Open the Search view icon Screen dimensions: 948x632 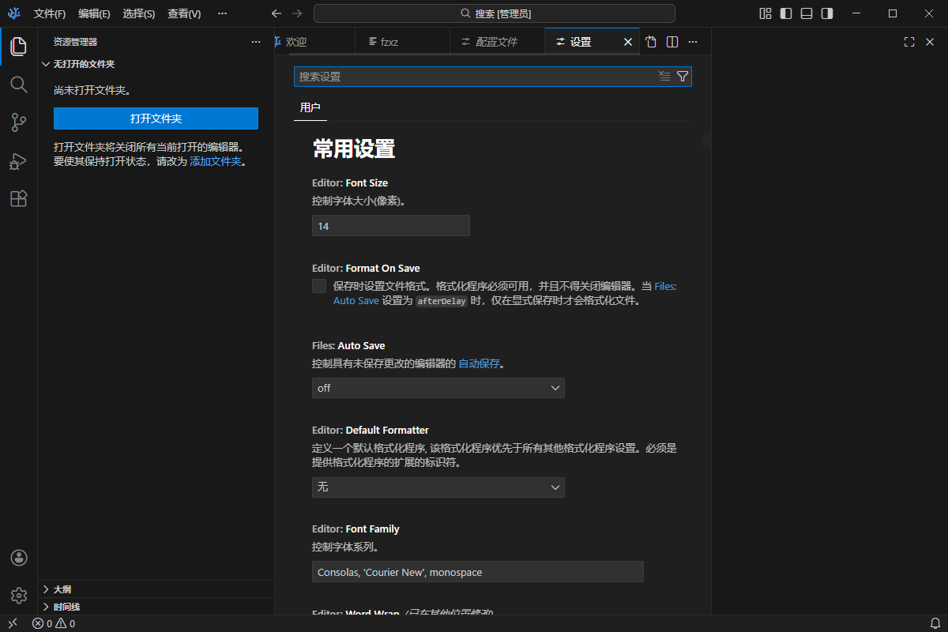coord(18,85)
